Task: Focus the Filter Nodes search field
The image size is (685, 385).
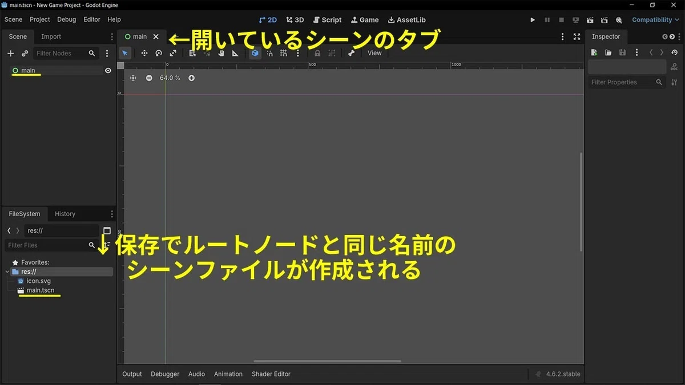Action: point(65,53)
